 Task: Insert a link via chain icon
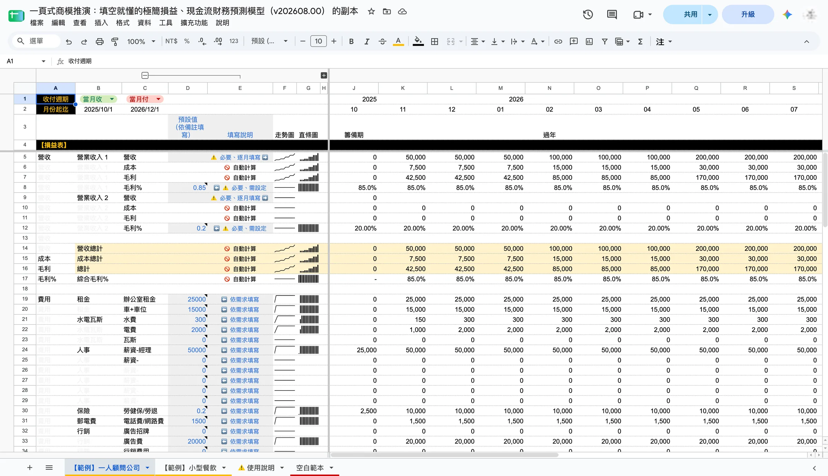(558, 42)
